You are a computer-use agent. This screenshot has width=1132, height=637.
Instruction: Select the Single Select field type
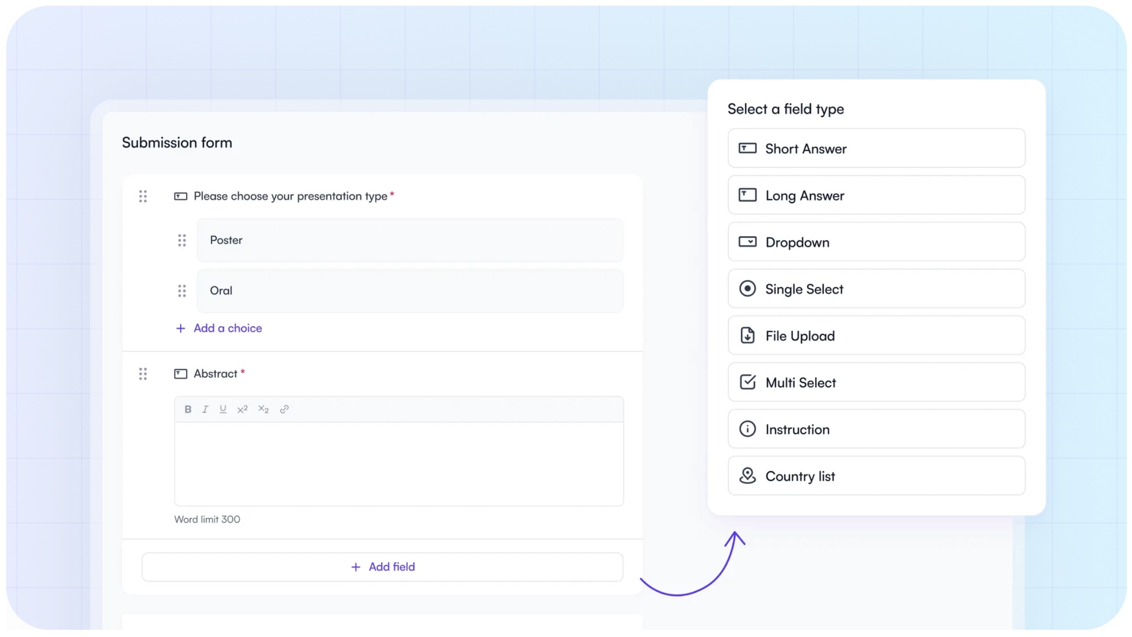click(876, 289)
